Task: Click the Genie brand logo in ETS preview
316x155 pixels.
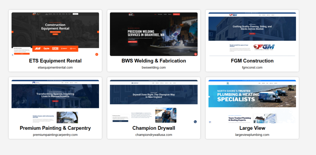Action: coord(46,48)
